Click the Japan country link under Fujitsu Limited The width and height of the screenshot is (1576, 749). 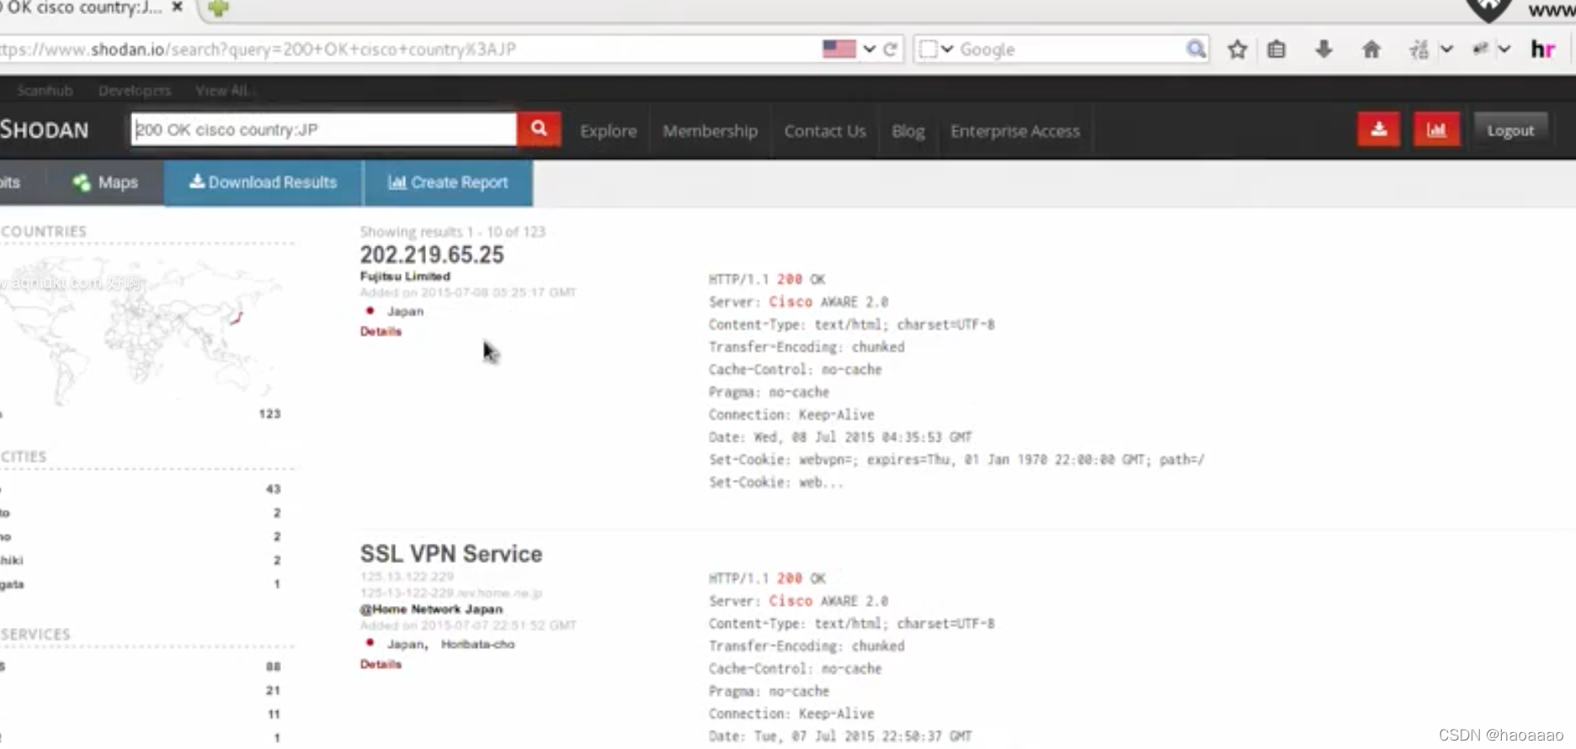coord(405,311)
